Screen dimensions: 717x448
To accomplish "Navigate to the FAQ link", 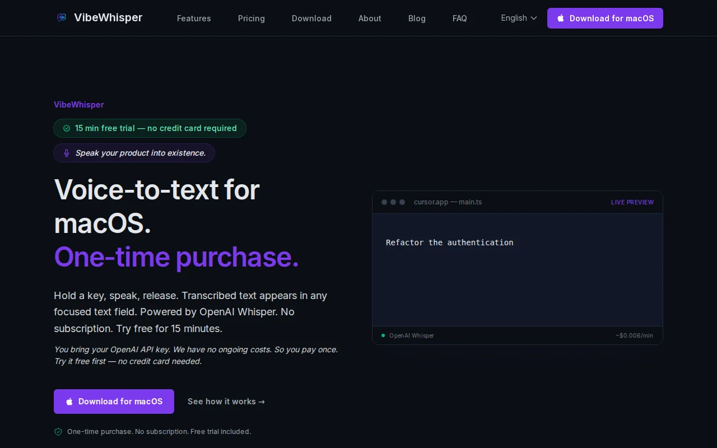I will click(460, 18).
